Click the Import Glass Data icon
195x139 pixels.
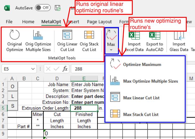(x=179, y=36)
